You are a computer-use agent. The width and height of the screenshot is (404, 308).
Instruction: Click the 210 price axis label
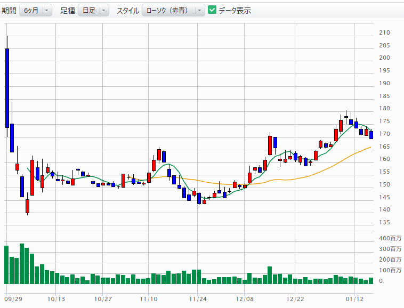click(384, 33)
